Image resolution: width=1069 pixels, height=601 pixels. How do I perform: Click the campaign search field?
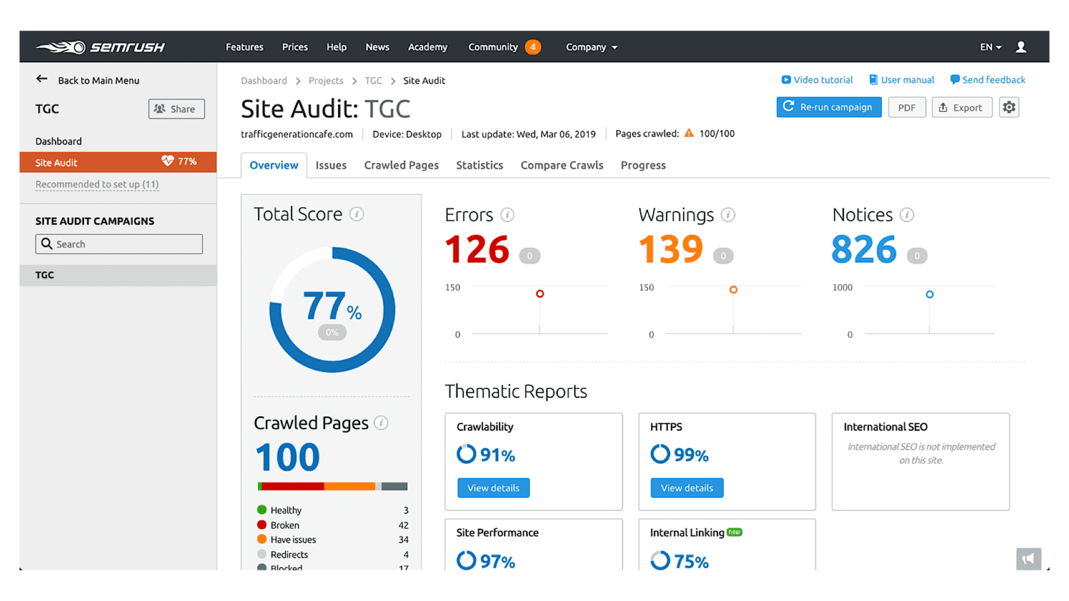pyautogui.click(x=119, y=244)
